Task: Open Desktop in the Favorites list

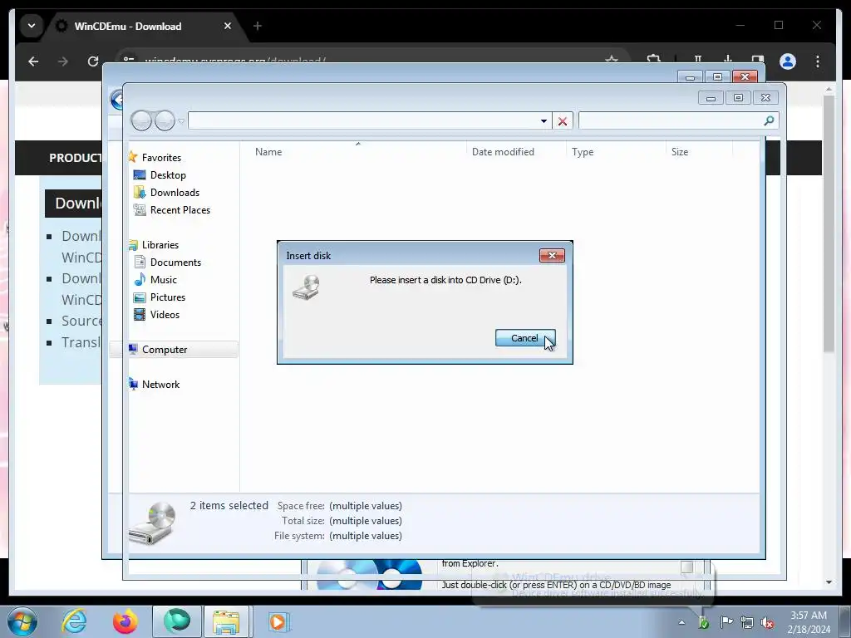Action: coord(168,175)
